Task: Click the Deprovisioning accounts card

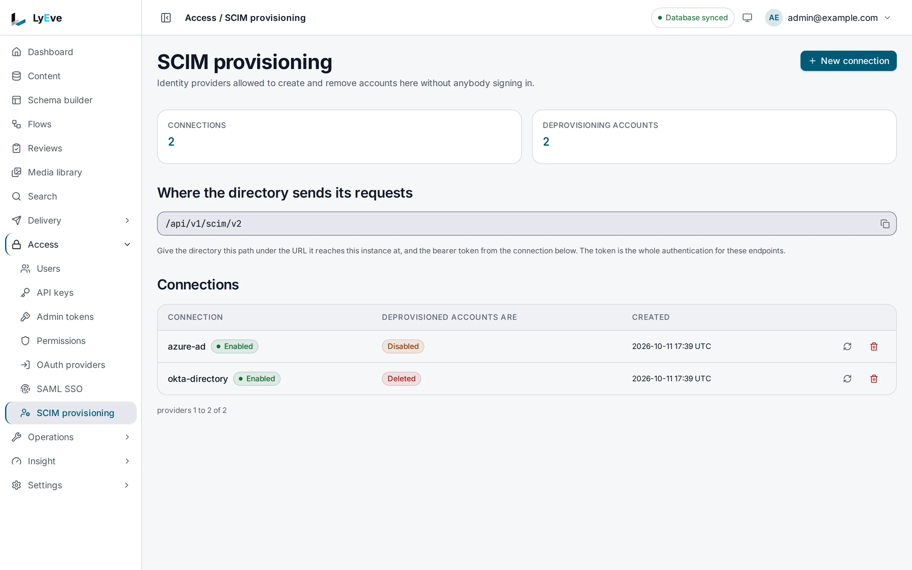Action: pos(714,137)
